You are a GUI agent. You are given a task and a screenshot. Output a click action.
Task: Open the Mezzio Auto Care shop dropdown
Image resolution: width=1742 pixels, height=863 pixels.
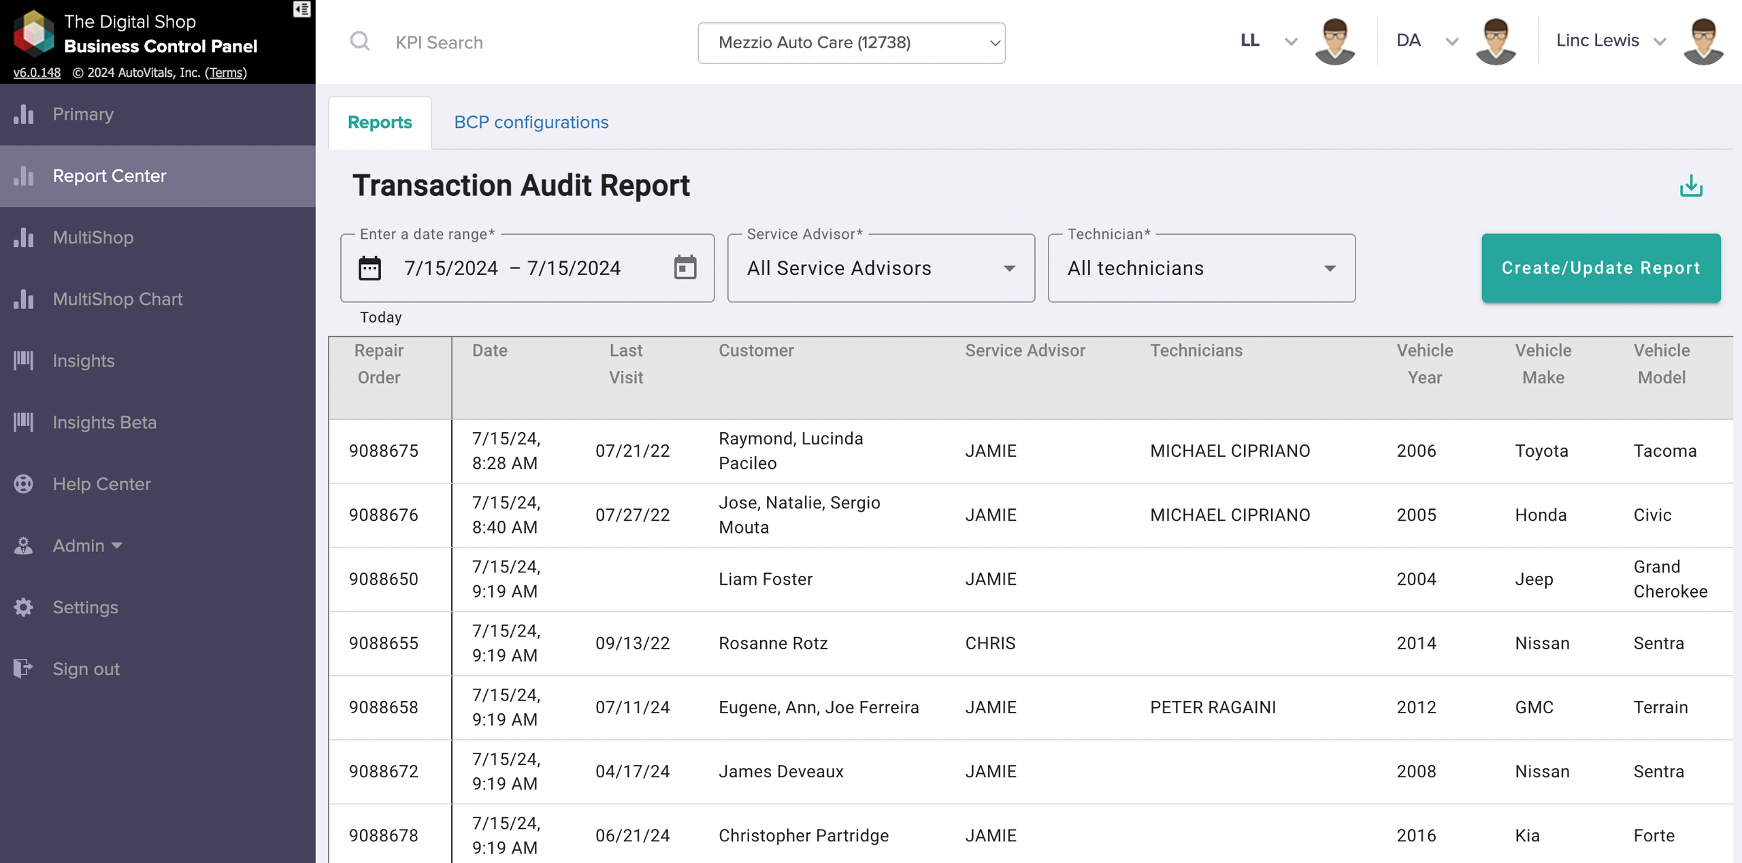pos(851,43)
